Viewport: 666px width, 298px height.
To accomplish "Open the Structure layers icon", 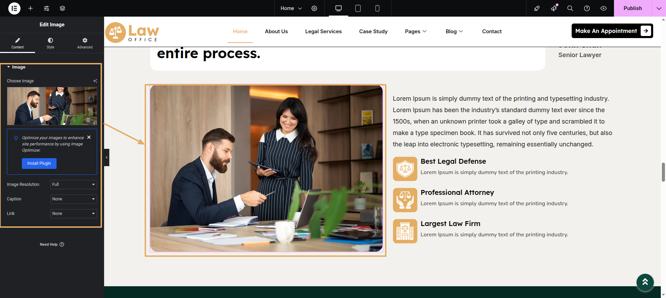I will click(x=62, y=8).
